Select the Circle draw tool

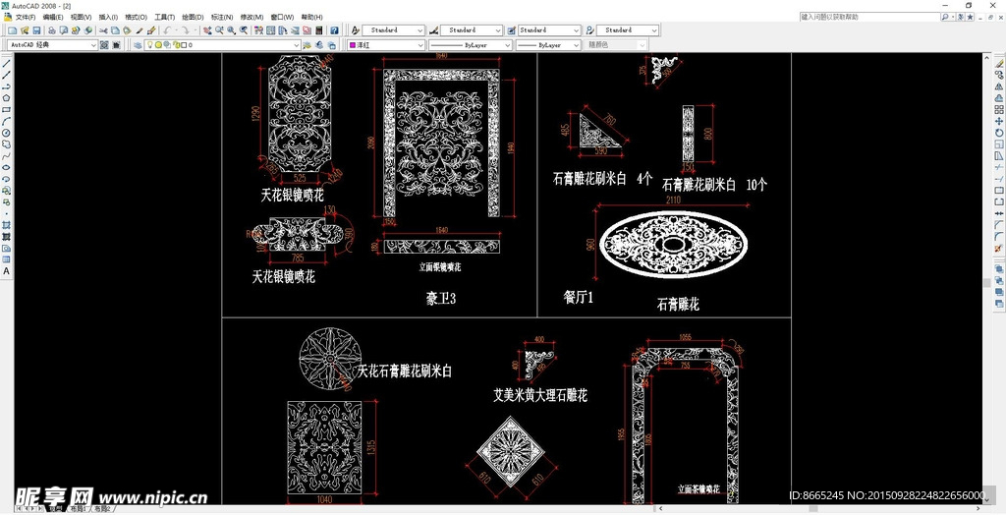pyautogui.click(x=7, y=133)
